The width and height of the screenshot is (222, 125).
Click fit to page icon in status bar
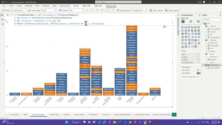(x=219, y=118)
